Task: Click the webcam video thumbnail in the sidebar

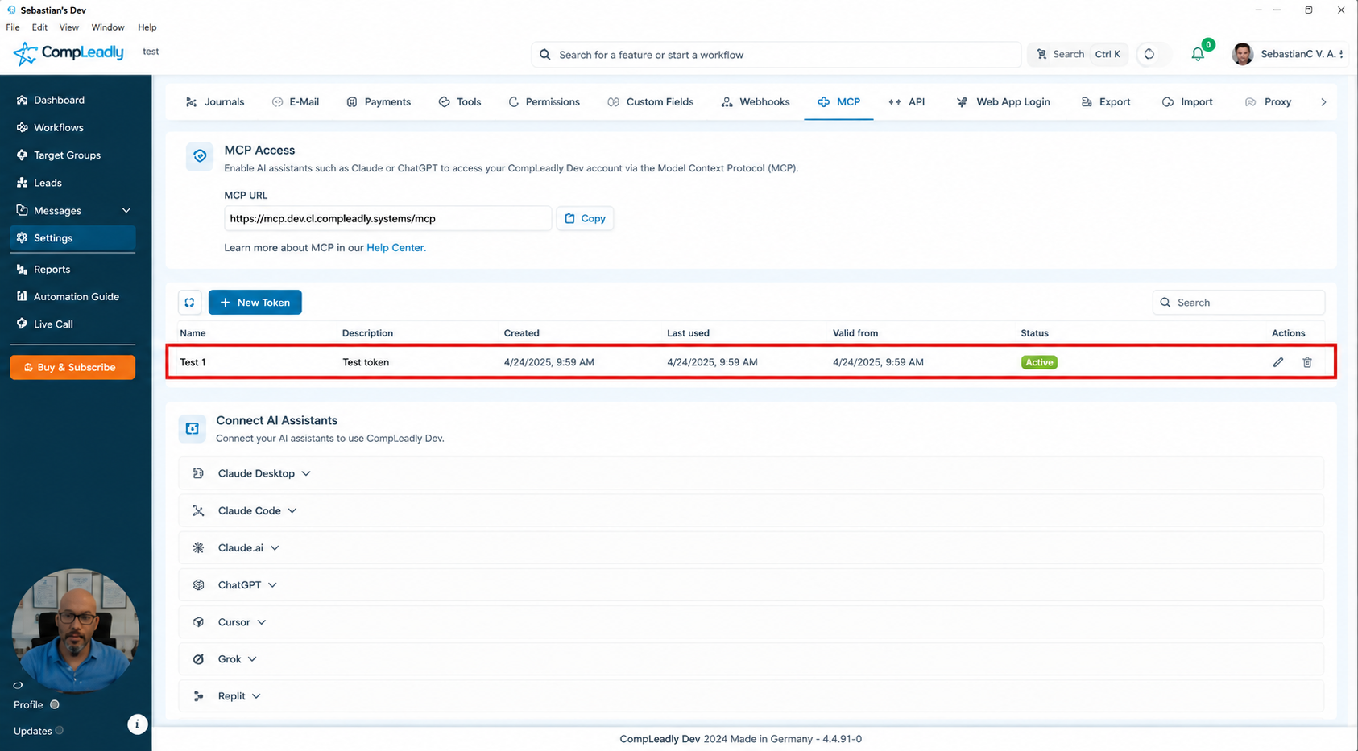Action: coord(75,631)
